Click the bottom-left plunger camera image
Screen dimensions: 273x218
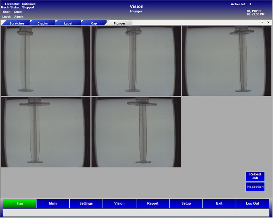coord(45,132)
